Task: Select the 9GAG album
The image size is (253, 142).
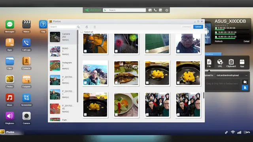Action: 62,51
